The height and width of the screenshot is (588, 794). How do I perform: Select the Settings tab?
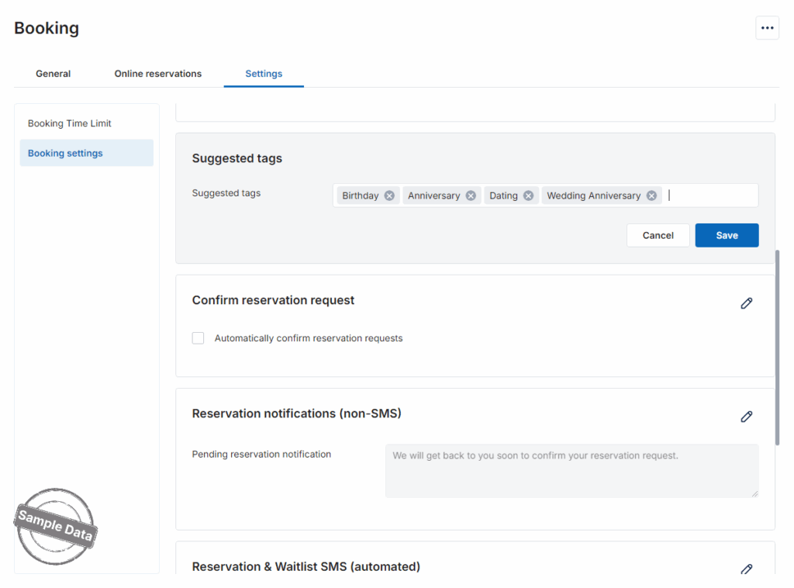pos(264,74)
